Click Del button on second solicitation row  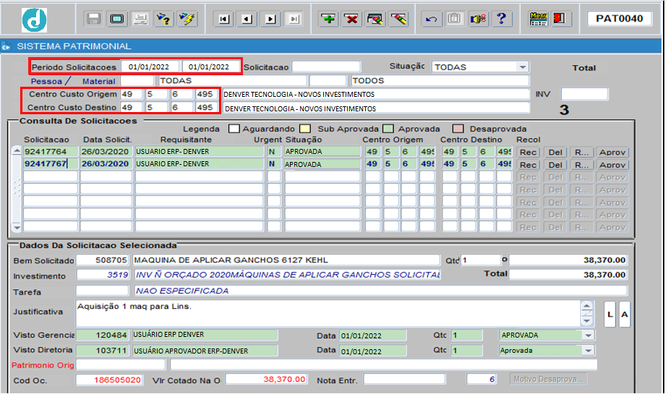click(x=555, y=164)
